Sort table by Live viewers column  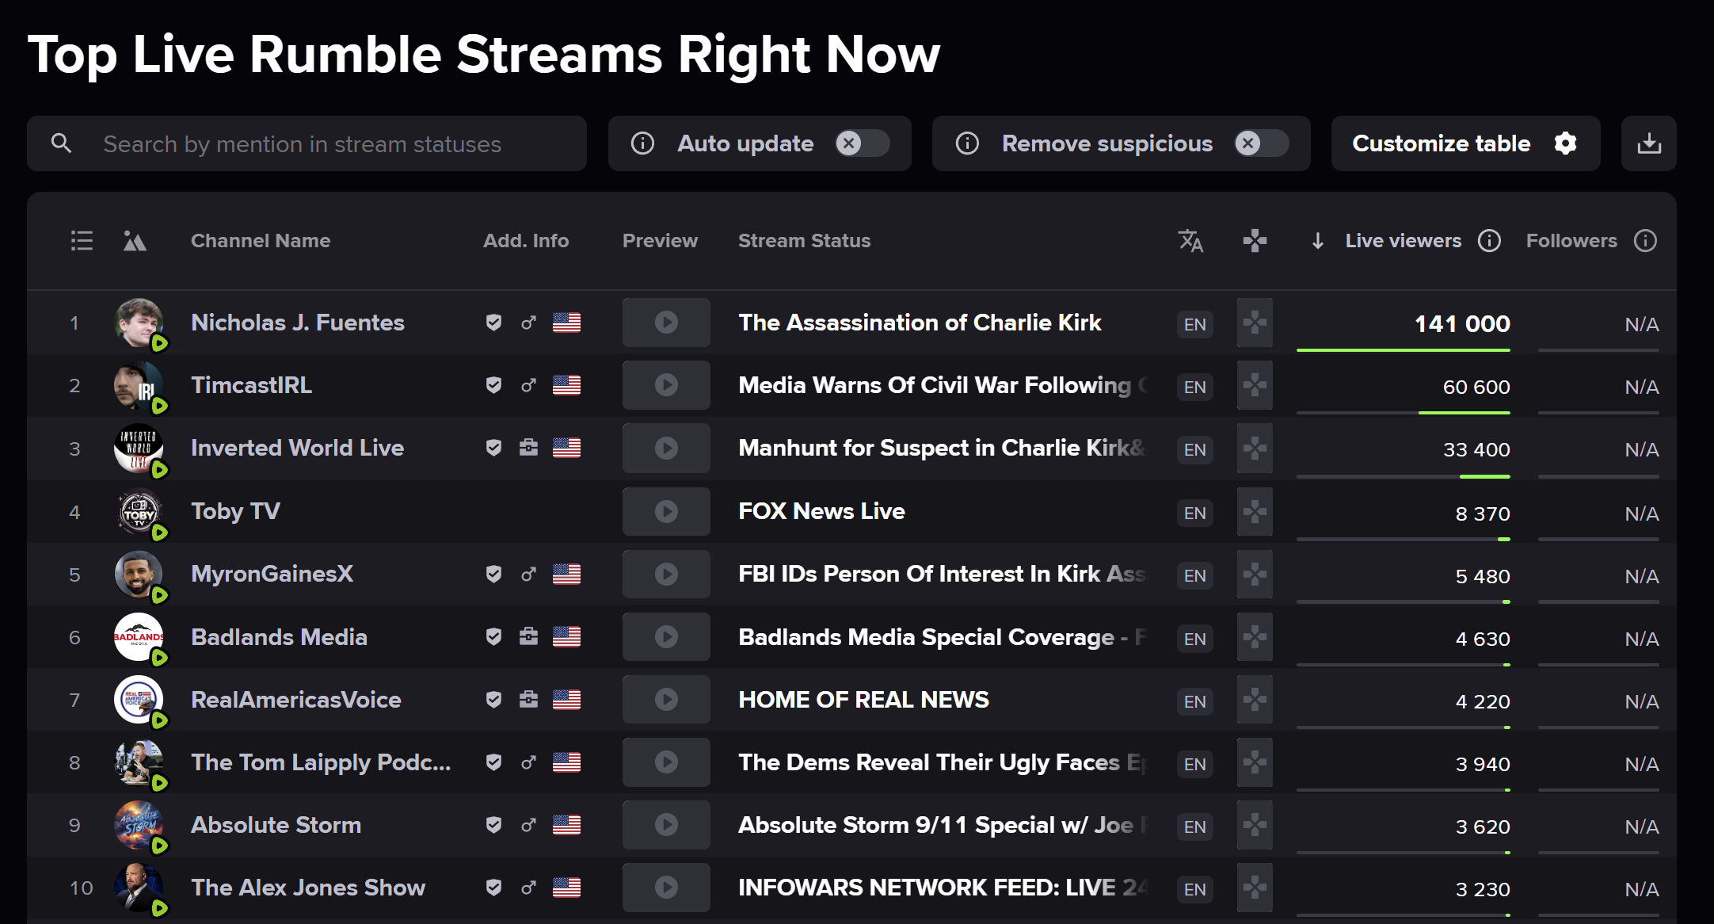(1402, 241)
